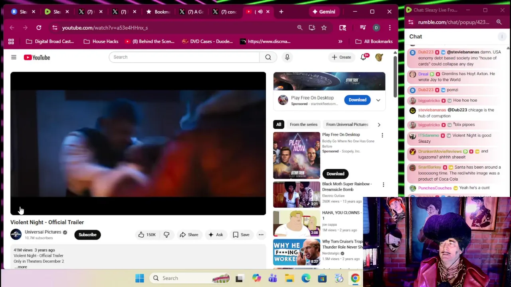Click the Violent Night video player
Image resolution: width=511 pixels, height=287 pixels.
coord(138,143)
